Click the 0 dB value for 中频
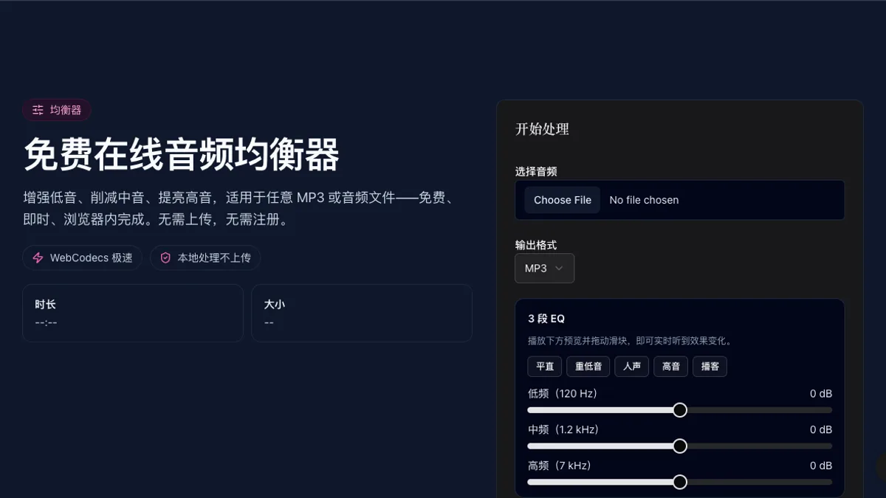Image resolution: width=886 pixels, height=498 pixels. pyautogui.click(x=821, y=429)
